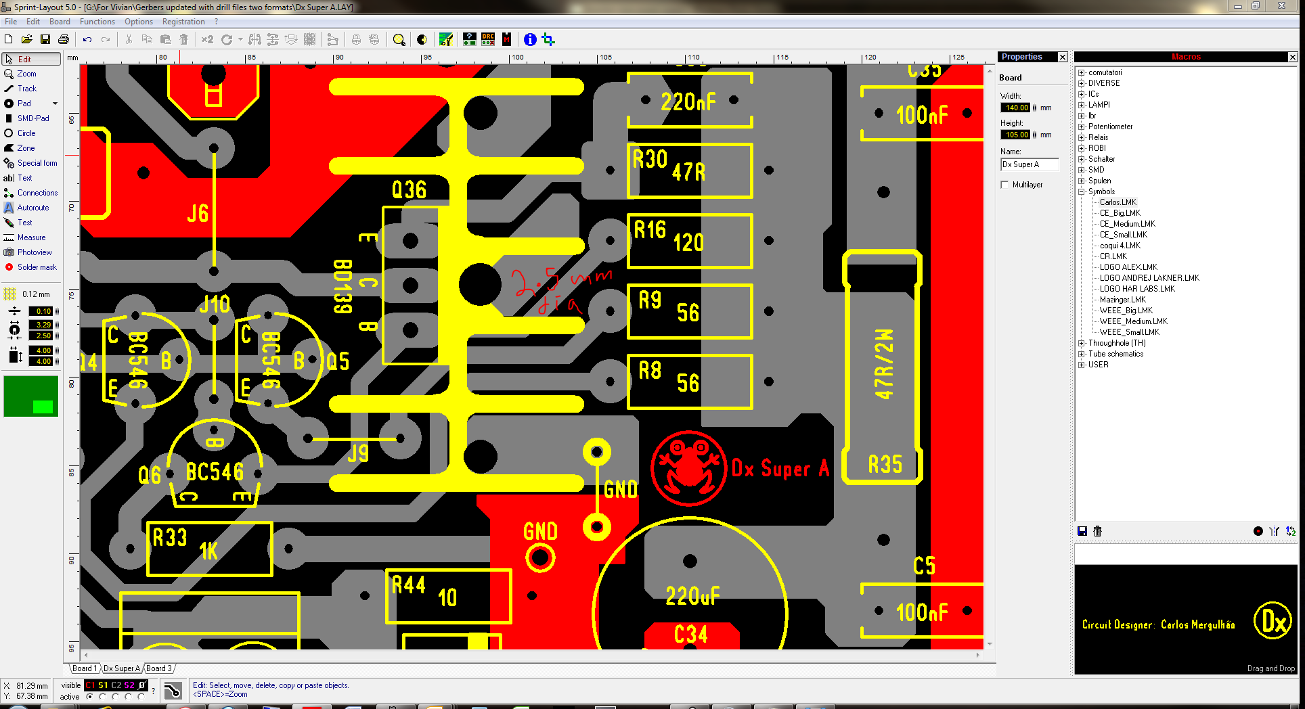Toggle visibility of the C2 layer
The image size is (1305, 709).
(116, 685)
